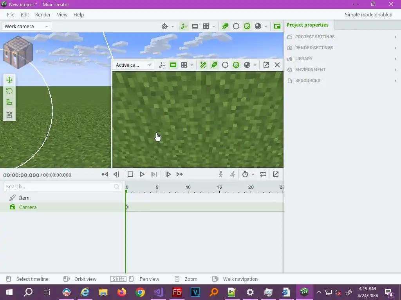Select the Scale tool in the viewport toolbar
This screenshot has height=300, width=401.
pyautogui.click(x=9, y=102)
